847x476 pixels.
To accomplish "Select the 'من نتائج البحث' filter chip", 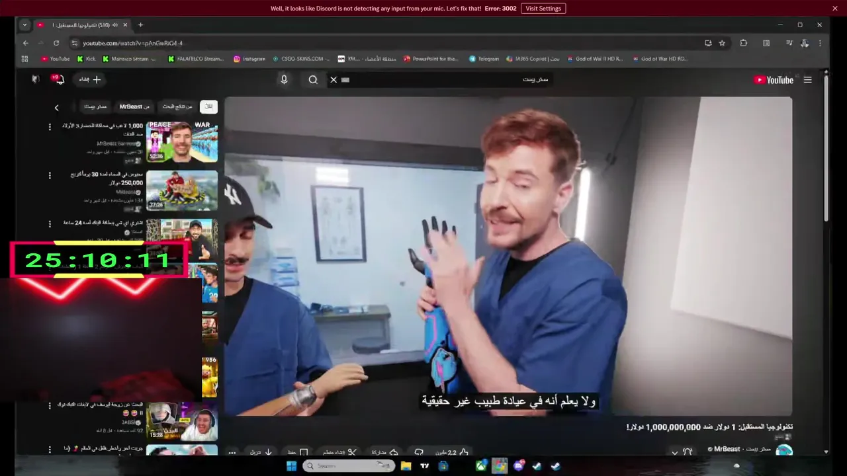I will [177, 106].
